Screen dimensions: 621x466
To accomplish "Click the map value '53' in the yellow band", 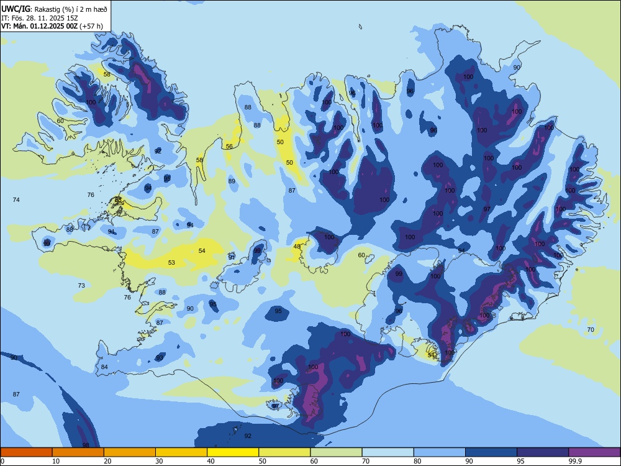I will [x=171, y=262].
